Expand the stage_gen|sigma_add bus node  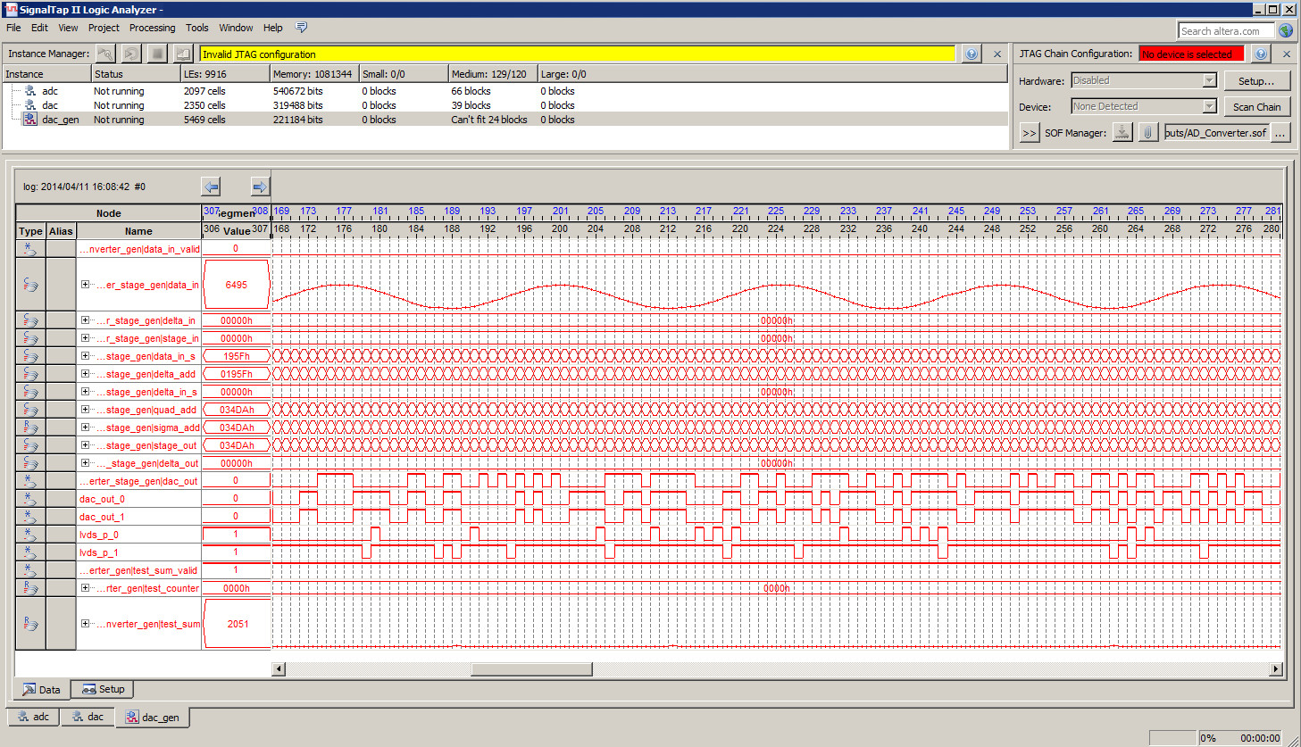pyautogui.click(x=85, y=427)
